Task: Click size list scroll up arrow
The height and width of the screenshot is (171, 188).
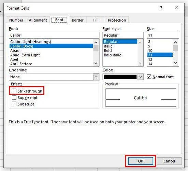Action: tap(175, 42)
